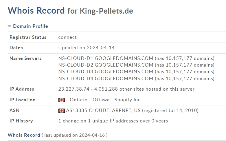Open NS-CLOUD-D3.GOOGLEDOMAINS.COM name server entry
Screen dimensions: 226x141
coord(106,72)
